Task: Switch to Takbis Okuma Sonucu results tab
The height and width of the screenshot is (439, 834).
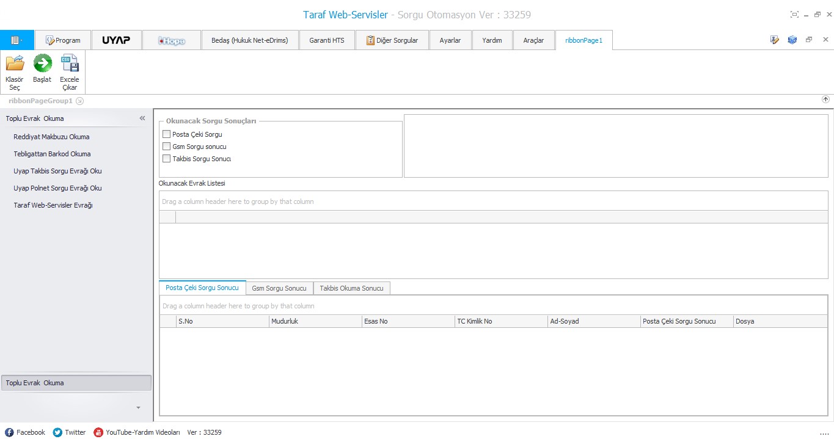Action: [x=352, y=288]
